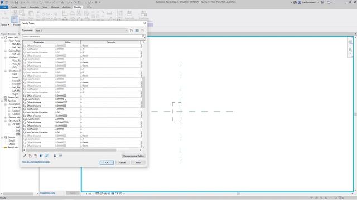Click the zoom tool on navigation bar
Screen dimensions: 357x200
tap(350, 50)
